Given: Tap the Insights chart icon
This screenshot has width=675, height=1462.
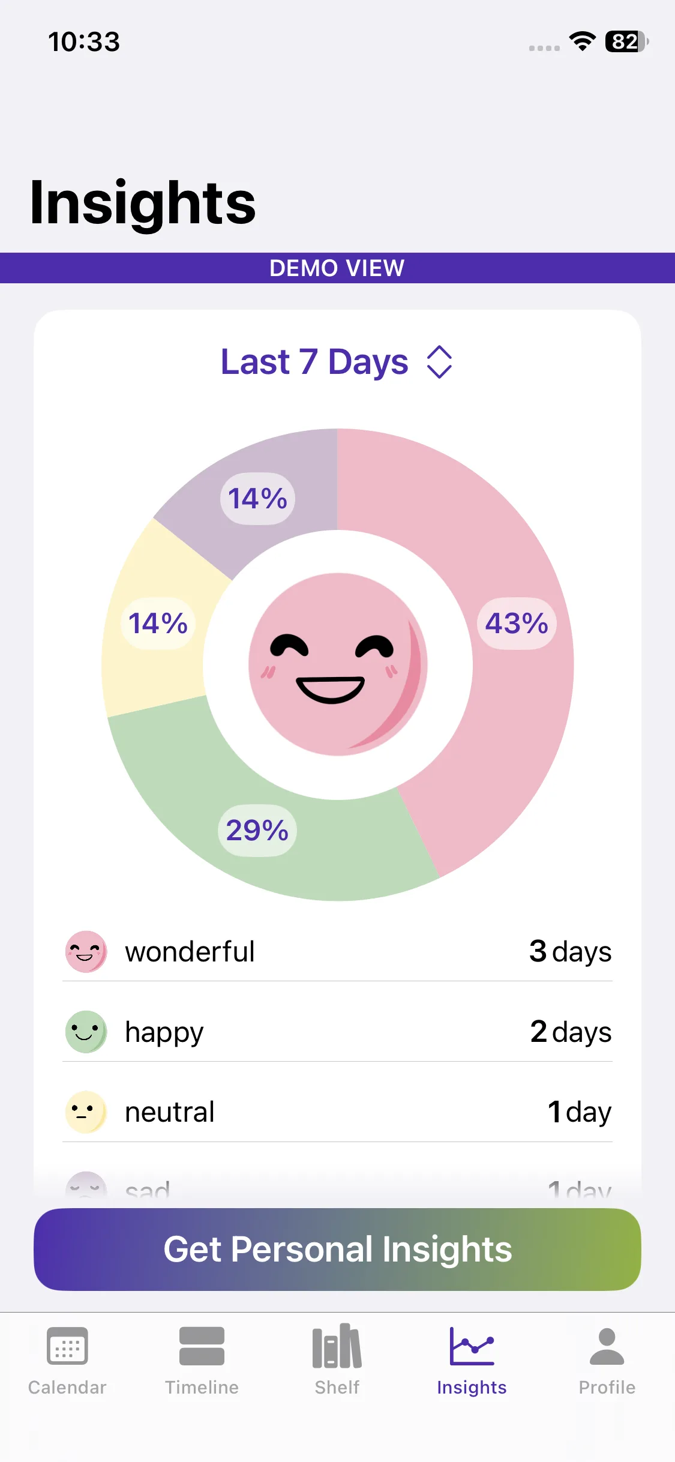Looking at the screenshot, I should pos(472,1346).
